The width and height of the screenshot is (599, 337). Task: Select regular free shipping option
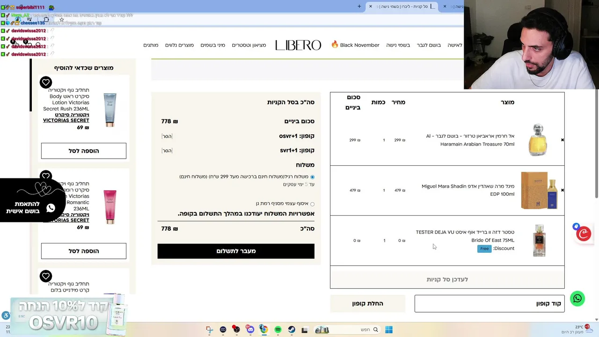pos(312,177)
